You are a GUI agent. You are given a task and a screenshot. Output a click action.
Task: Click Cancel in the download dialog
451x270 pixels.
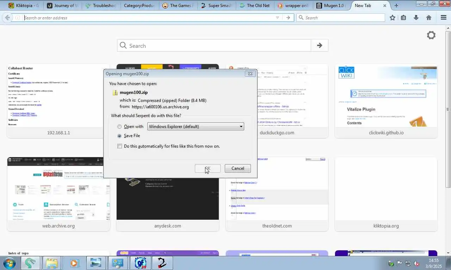click(x=238, y=168)
